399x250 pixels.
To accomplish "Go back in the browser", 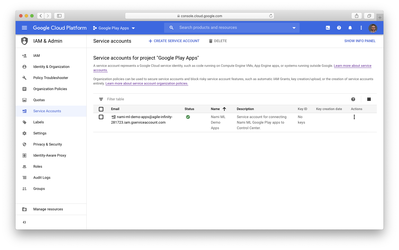I will tap(41, 16).
